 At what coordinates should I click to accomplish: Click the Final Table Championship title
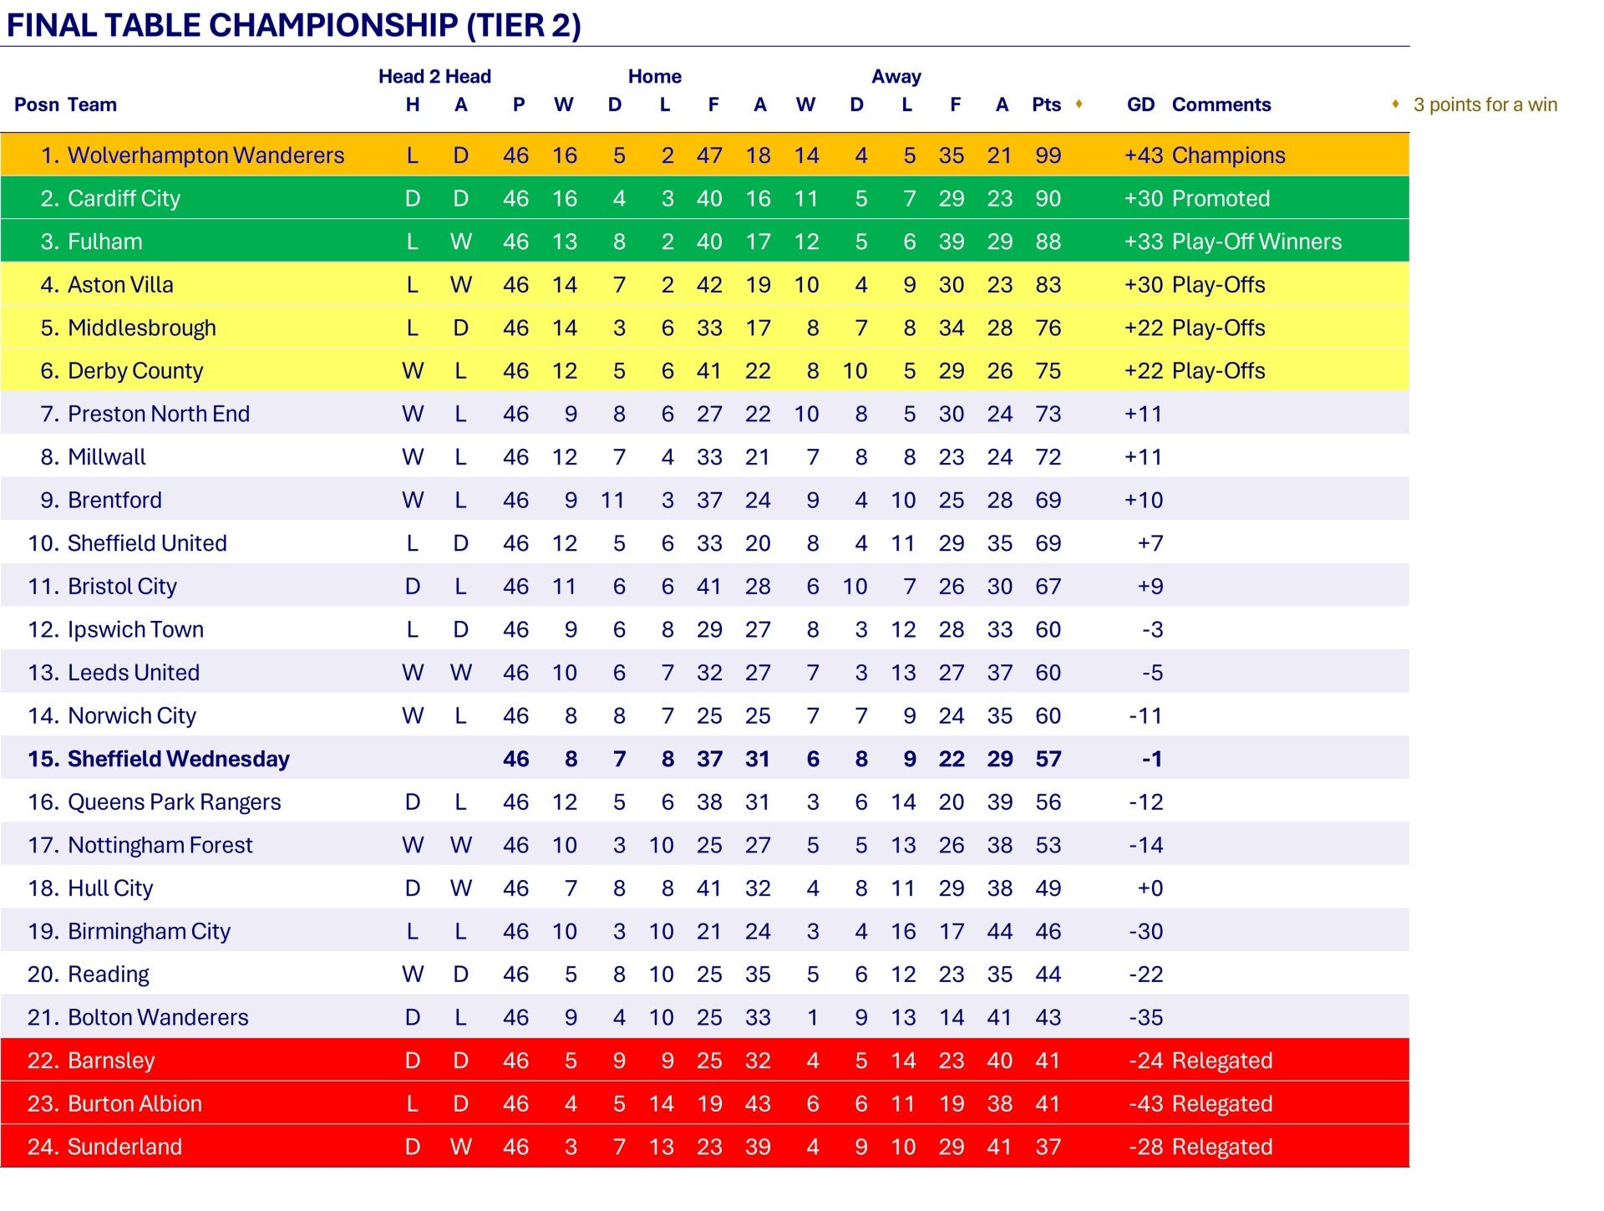point(293,25)
